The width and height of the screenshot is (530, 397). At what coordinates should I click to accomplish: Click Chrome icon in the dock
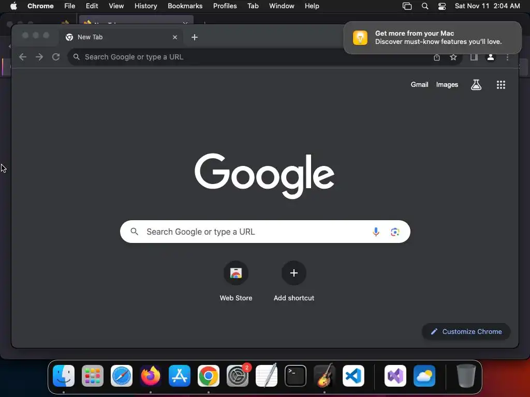pyautogui.click(x=209, y=376)
